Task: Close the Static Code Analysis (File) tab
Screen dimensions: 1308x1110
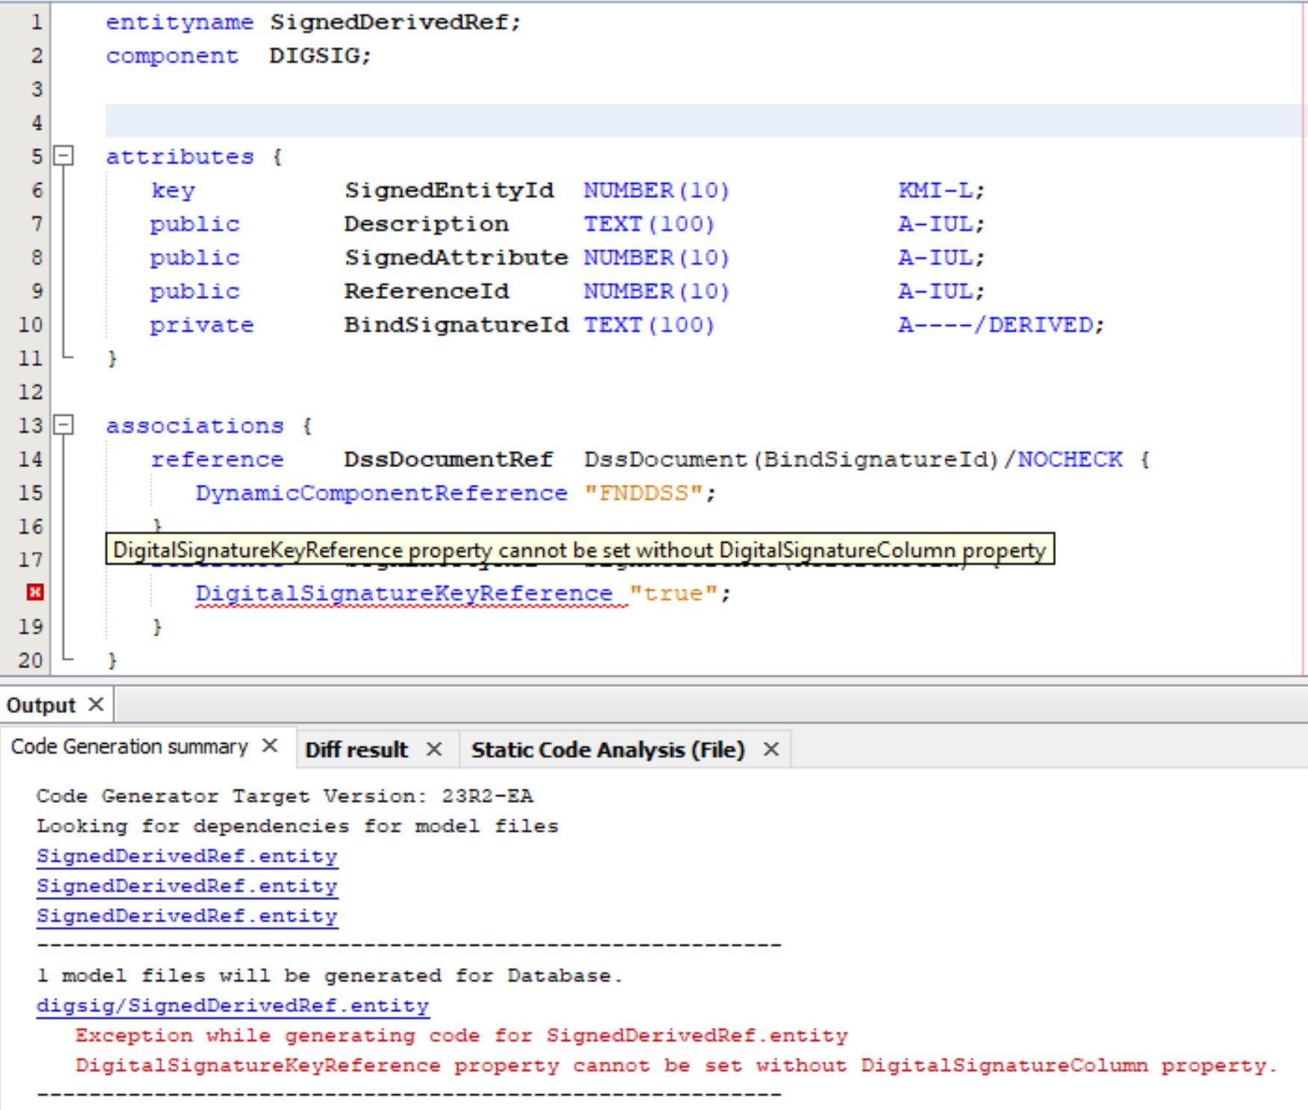Action: pos(771,749)
